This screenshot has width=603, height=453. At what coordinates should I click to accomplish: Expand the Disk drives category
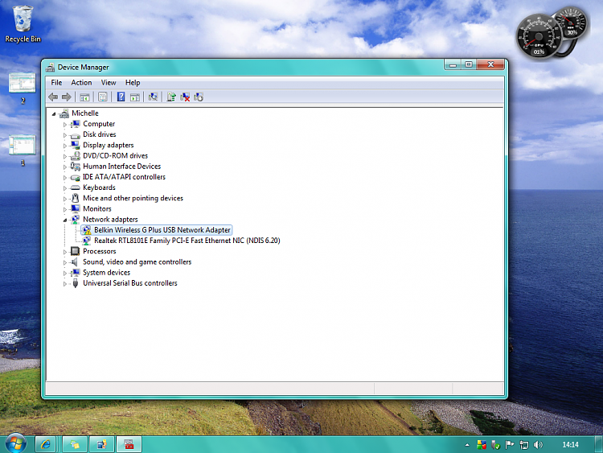pos(64,135)
